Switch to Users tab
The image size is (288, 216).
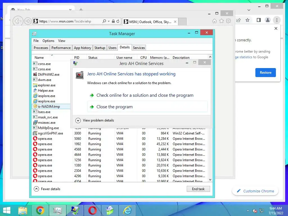pyautogui.click(x=112, y=48)
